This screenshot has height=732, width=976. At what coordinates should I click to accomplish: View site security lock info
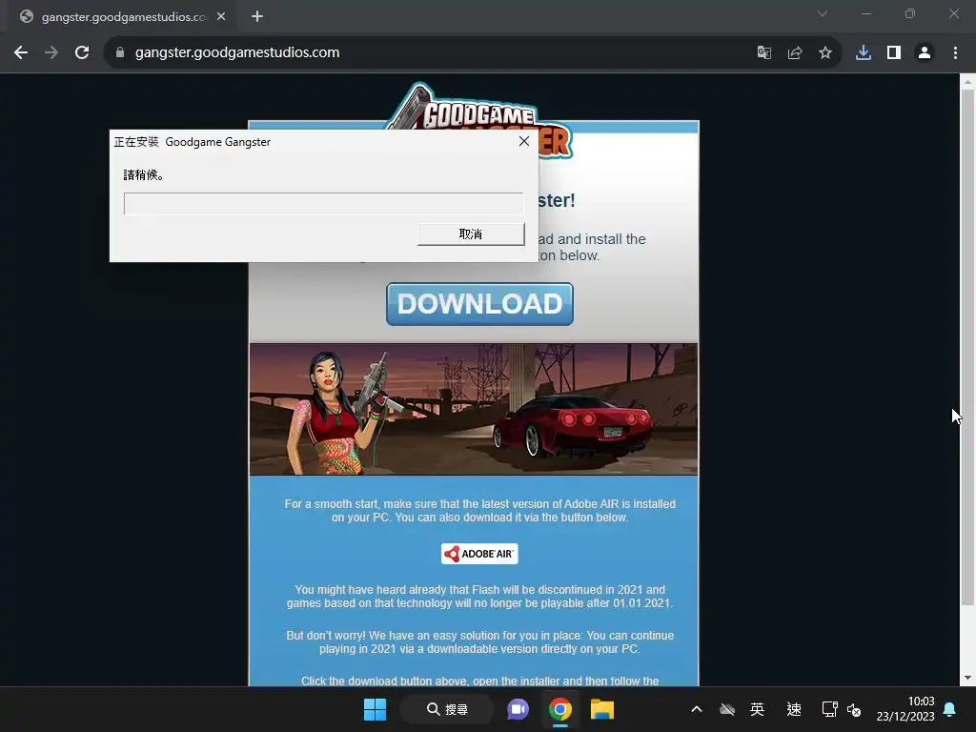click(120, 53)
